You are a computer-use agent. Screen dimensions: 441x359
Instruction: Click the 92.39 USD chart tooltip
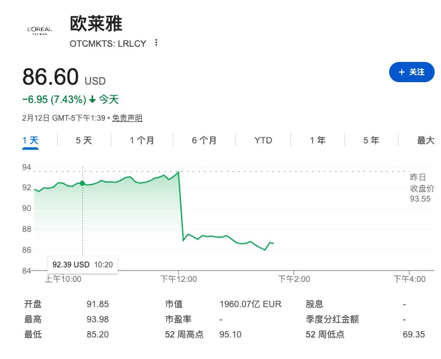pos(82,264)
